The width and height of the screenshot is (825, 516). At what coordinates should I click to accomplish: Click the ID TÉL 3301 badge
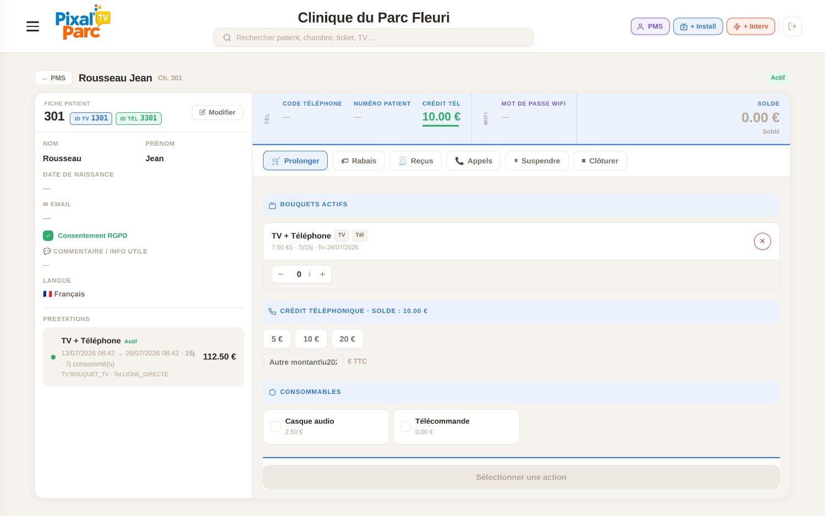click(139, 118)
